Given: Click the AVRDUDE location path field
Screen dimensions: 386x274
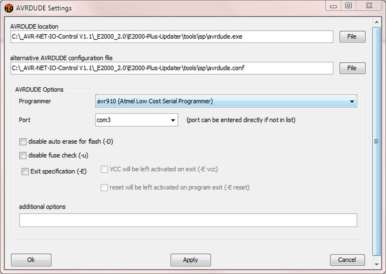Looking at the screenshot, I should [x=172, y=36].
